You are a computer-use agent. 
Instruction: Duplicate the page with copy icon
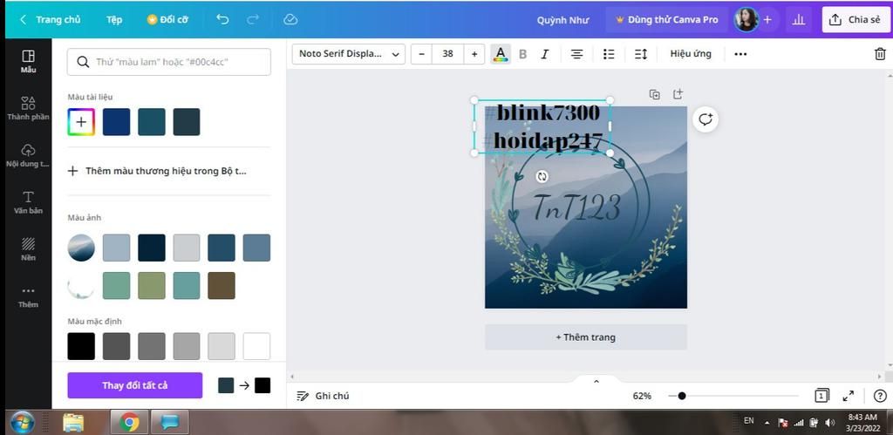click(x=655, y=94)
